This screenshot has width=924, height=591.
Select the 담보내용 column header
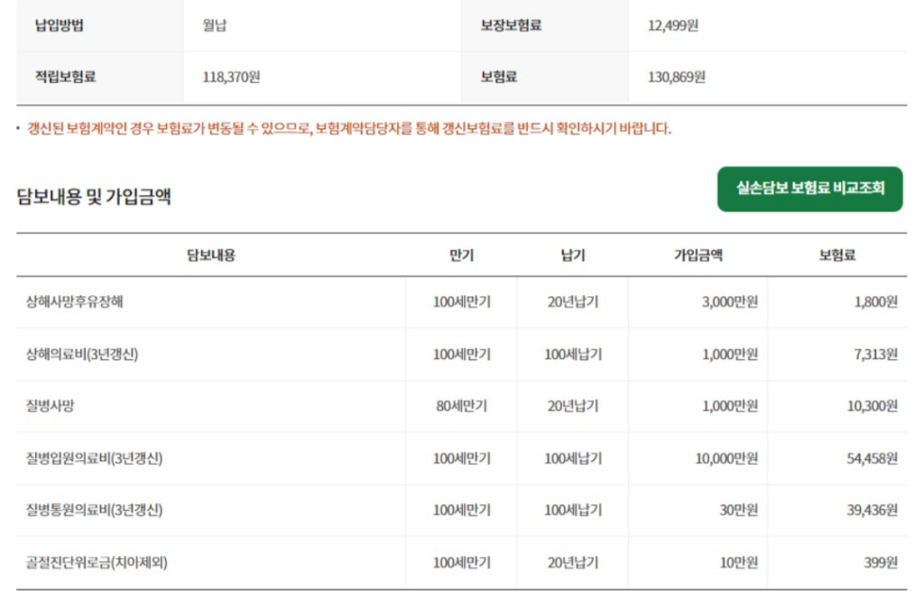[210, 255]
